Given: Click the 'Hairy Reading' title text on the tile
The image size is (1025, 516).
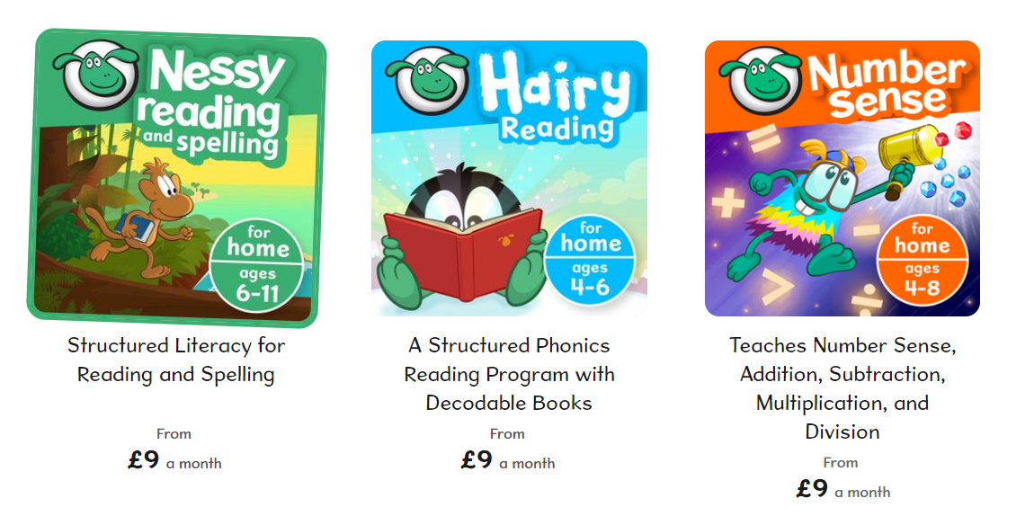Looking at the screenshot, I should point(556,98).
